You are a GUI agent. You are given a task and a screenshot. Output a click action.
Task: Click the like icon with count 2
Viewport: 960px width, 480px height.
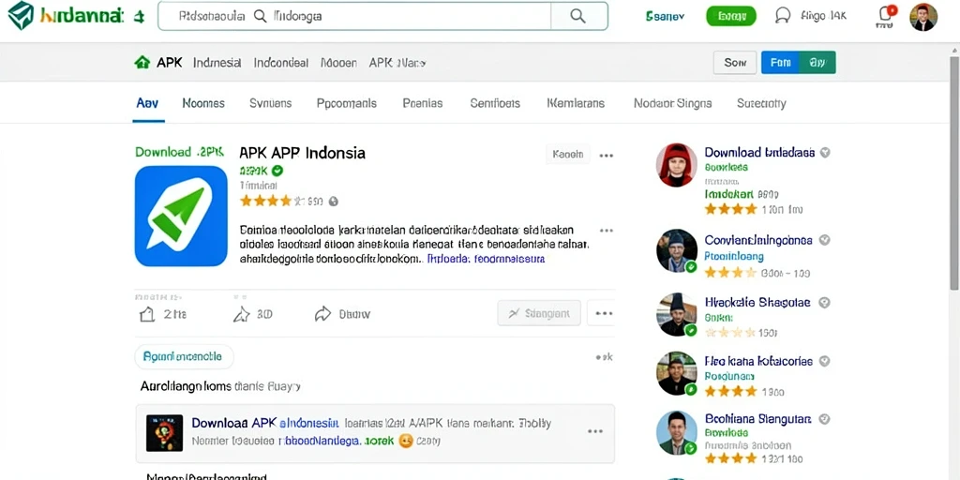click(x=147, y=314)
